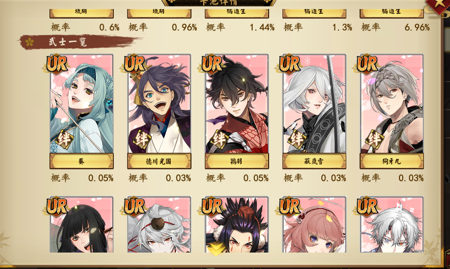
Task: Click the UR rarity badge on 葵 card
Action: pos(56,64)
